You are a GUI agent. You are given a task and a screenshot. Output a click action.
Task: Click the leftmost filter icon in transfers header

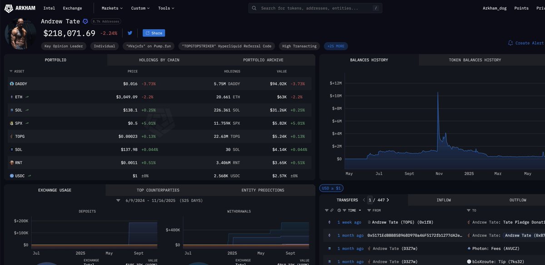click(327, 210)
